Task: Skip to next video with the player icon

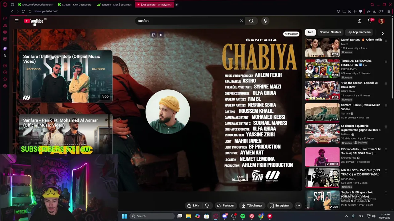Action: click(161, 35)
